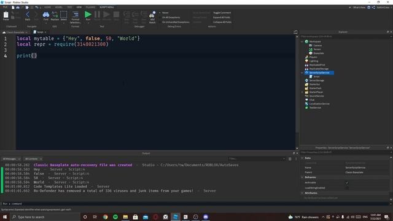Click Collapse All Folds button

pyautogui.click(x=222, y=22)
